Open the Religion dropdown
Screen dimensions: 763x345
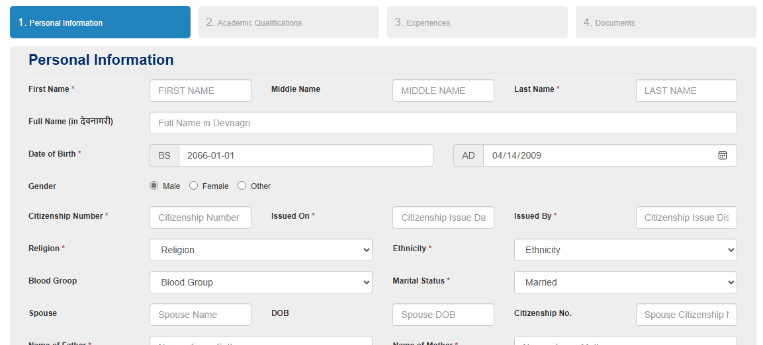(x=261, y=250)
